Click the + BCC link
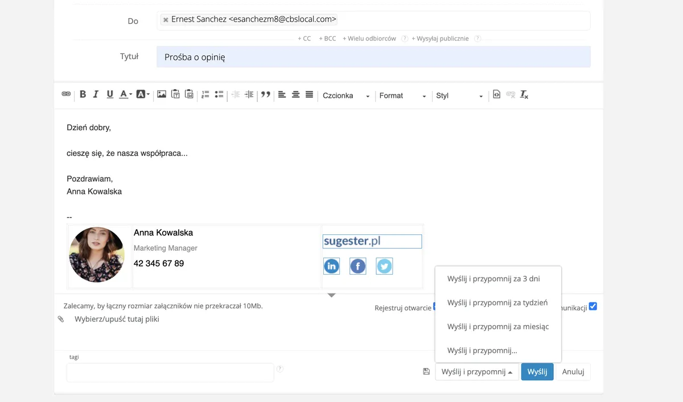The width and height of the screenshot is (683, 402). click(x=327, y=39)
